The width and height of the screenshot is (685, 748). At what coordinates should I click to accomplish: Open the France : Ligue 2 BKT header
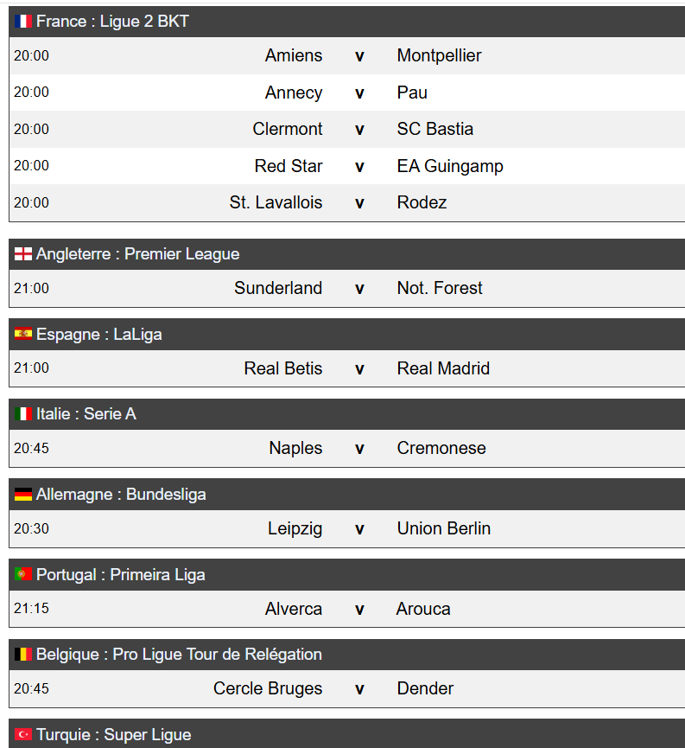point(112,22)
